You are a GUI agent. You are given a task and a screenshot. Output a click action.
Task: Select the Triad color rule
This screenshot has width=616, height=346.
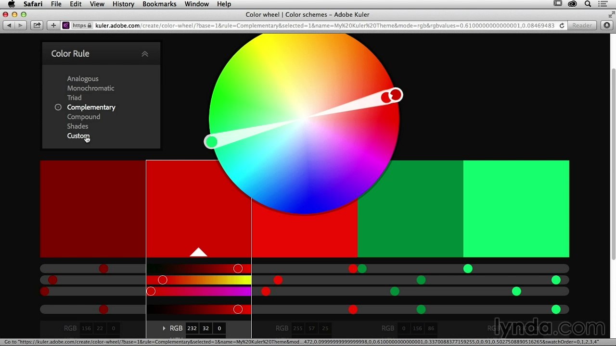click(x=74, y=98)
